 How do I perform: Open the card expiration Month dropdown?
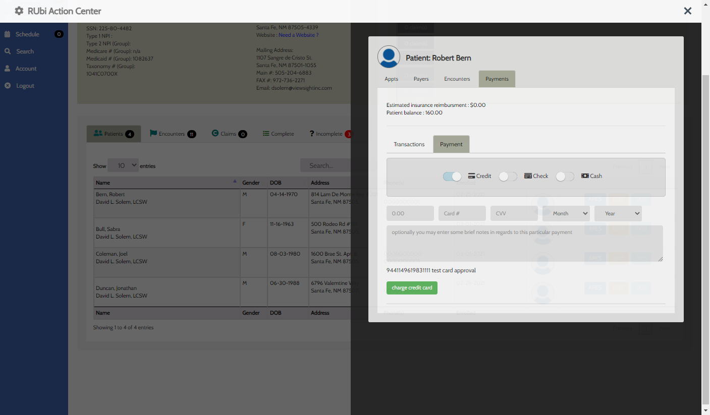point(566,213)
